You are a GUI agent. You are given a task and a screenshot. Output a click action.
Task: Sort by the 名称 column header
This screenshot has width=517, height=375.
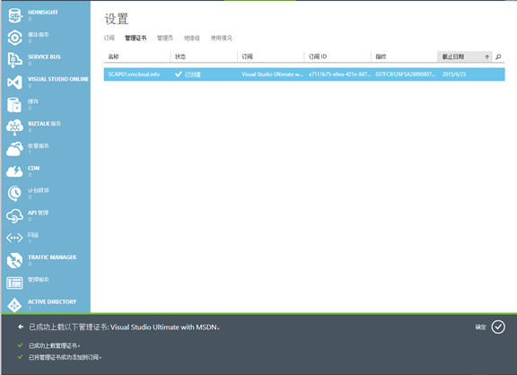point(137,57)
